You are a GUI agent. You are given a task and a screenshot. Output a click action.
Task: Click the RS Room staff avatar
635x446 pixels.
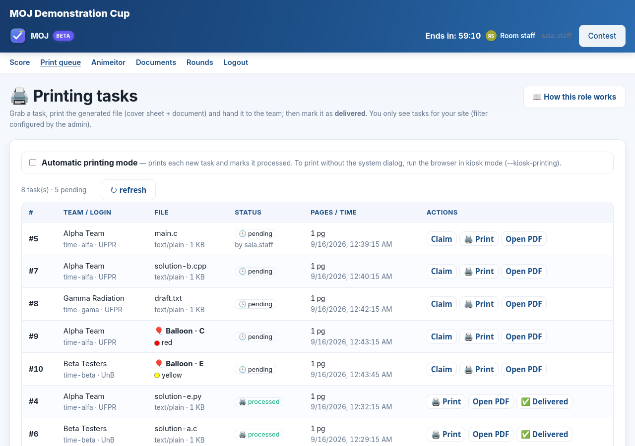point(491,36)
